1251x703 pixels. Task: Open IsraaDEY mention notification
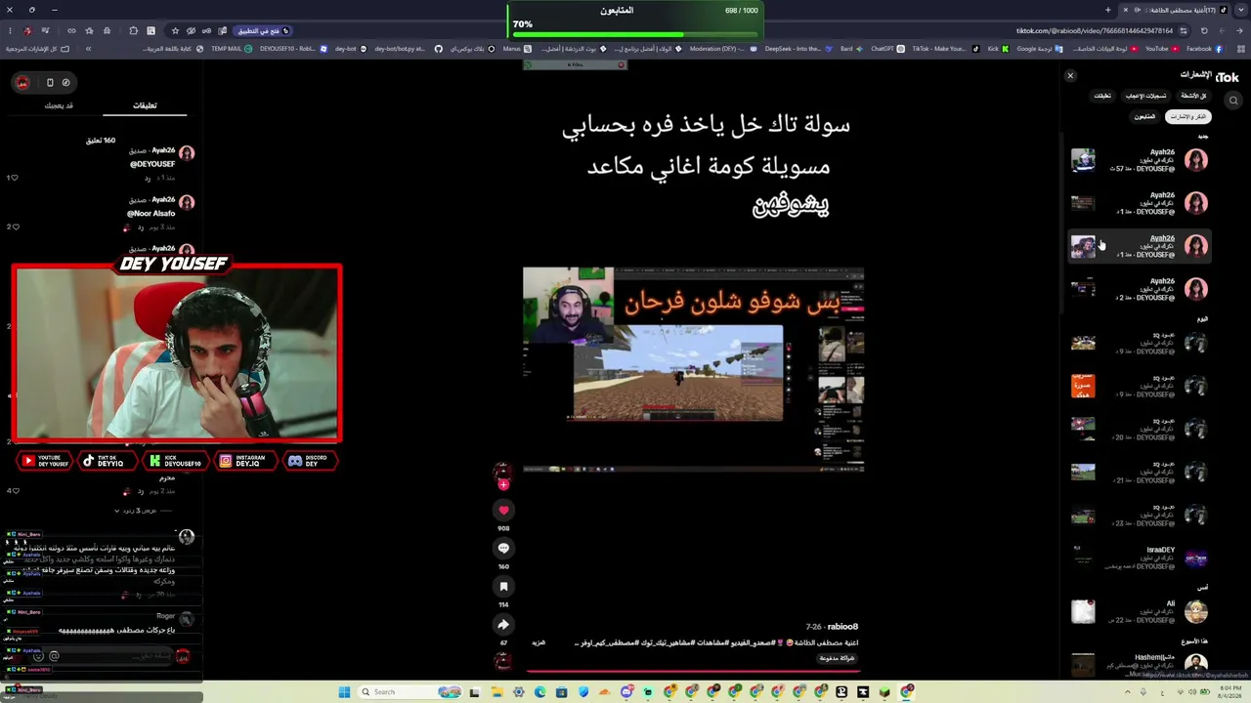click(1141, 558)
